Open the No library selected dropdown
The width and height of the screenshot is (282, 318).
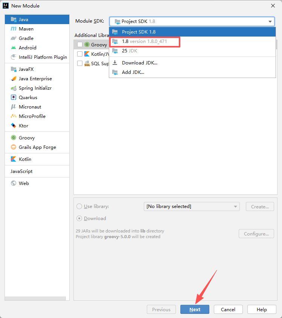(x=192, y=206)
